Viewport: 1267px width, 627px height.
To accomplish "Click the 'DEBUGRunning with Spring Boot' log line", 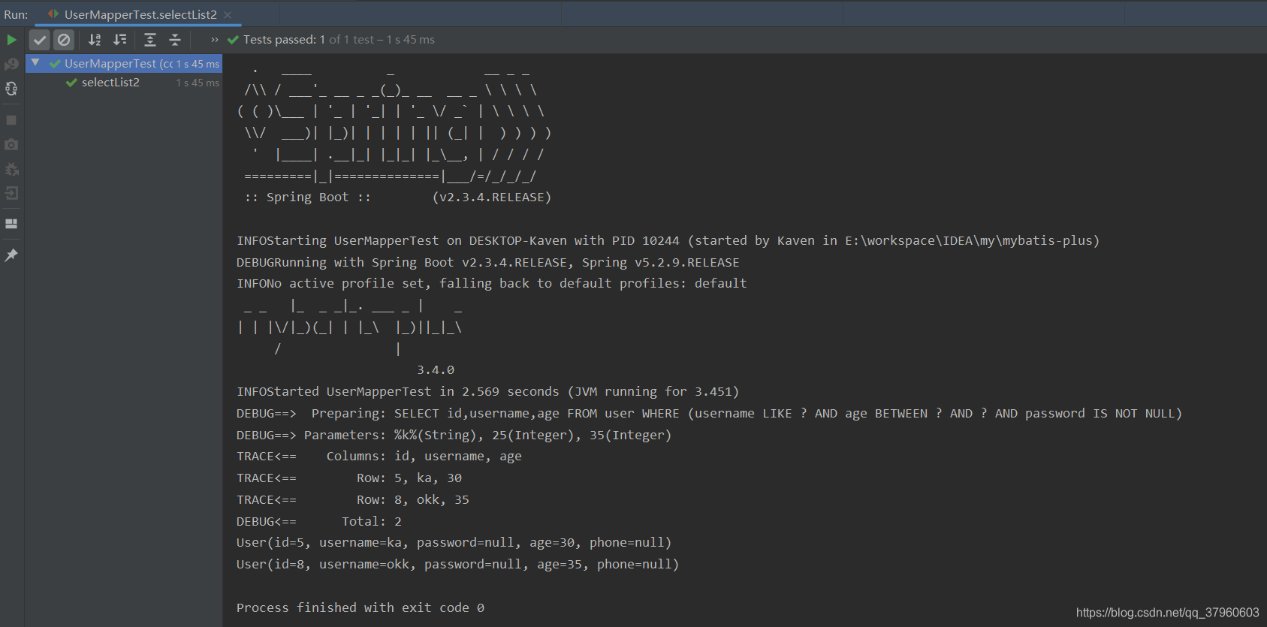I will pyautogui.click(x=488, y=263).
